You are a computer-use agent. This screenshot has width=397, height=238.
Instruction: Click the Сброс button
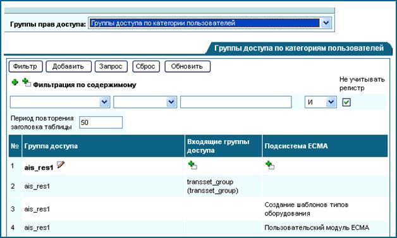pos(146,66)
